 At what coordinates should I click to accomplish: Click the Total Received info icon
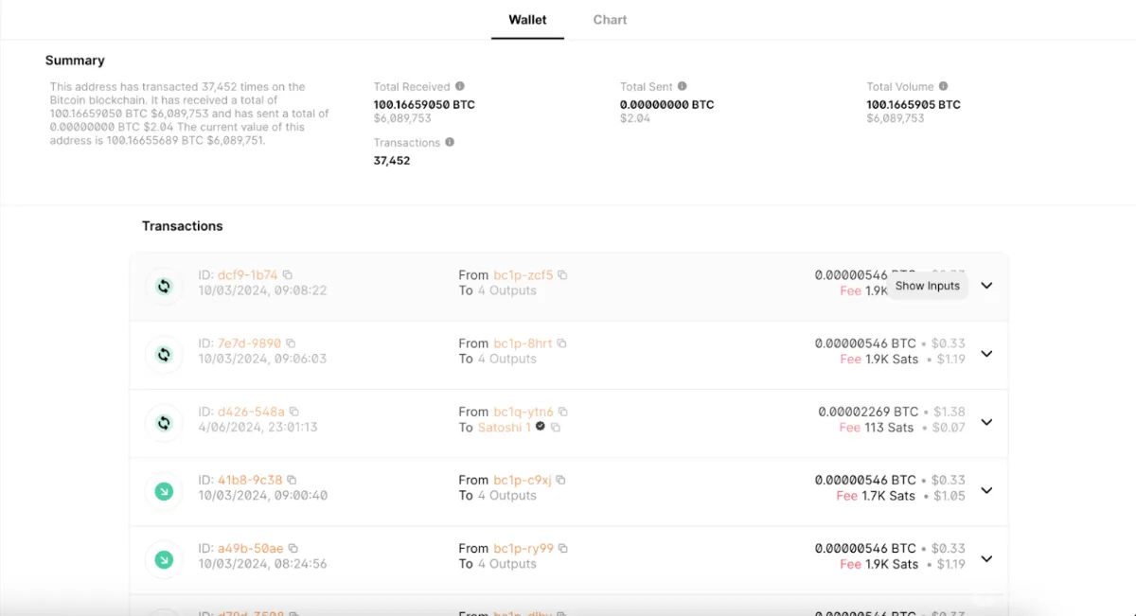click(459, 86)
